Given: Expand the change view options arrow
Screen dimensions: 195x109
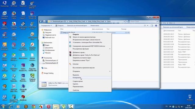Looking at the screenshot, I should (x=147, y=25).
